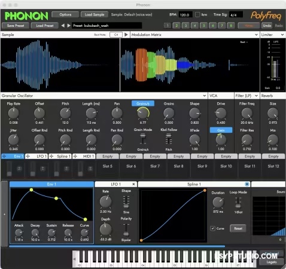Screen dimensions: 286x269
Task: Open the Granular Oscillator dropdown
Action: point(205,96)
